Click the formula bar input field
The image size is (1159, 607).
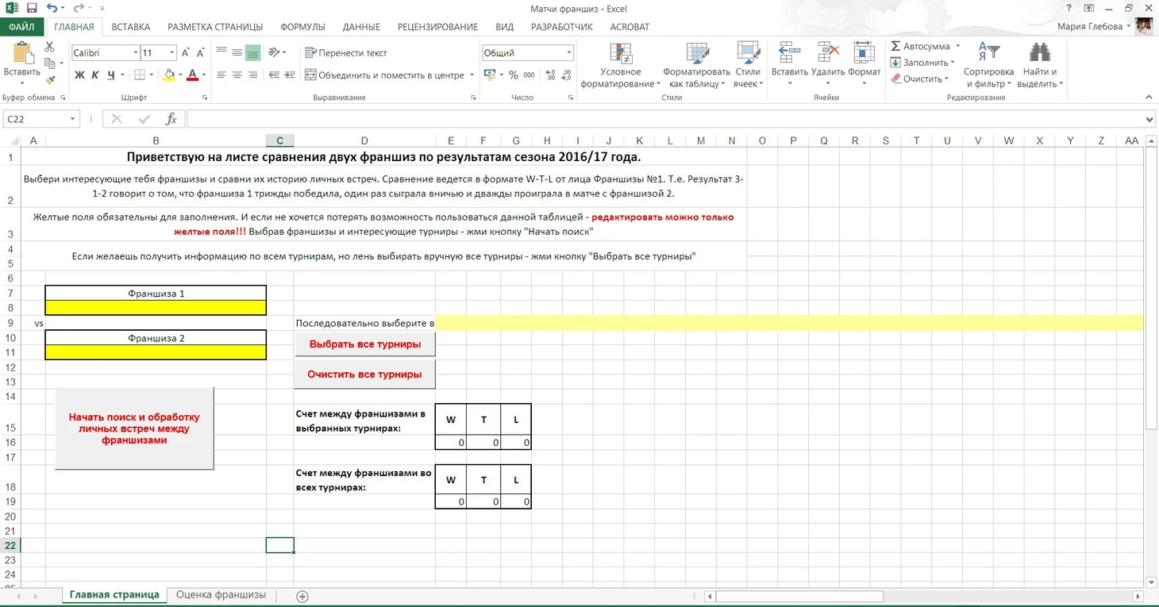(665, 119)
